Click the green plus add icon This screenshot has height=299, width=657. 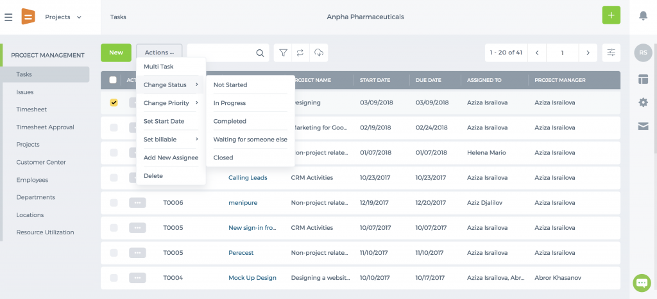point(611,15)
